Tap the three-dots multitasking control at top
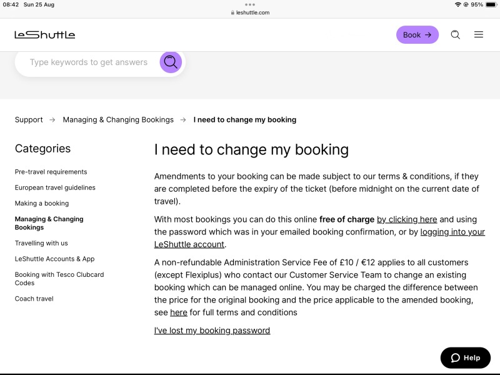This screenshot has width=500, height=375. click(250, 4)
